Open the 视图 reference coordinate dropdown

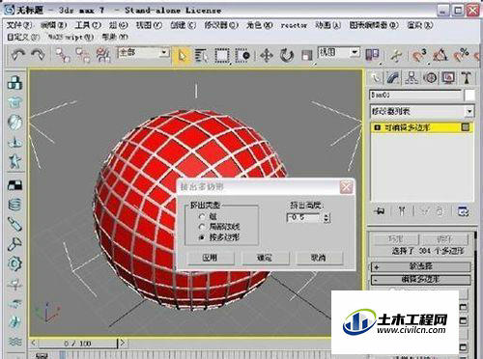pos(355,52)
